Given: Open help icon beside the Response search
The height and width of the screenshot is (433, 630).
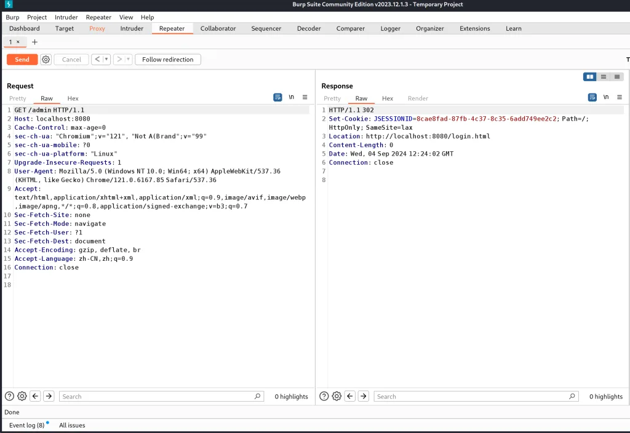Looking at the screenshot, I should pos(324,397).
